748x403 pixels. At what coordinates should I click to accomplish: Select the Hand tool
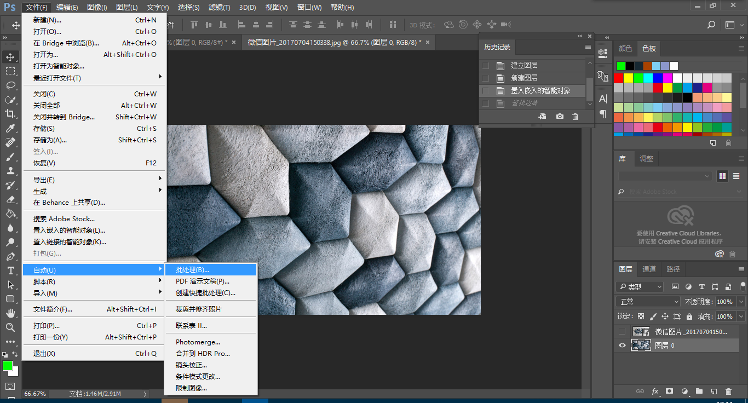[10, 313]
